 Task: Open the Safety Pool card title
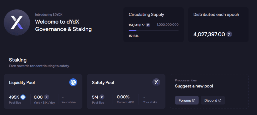pos(103,83)
